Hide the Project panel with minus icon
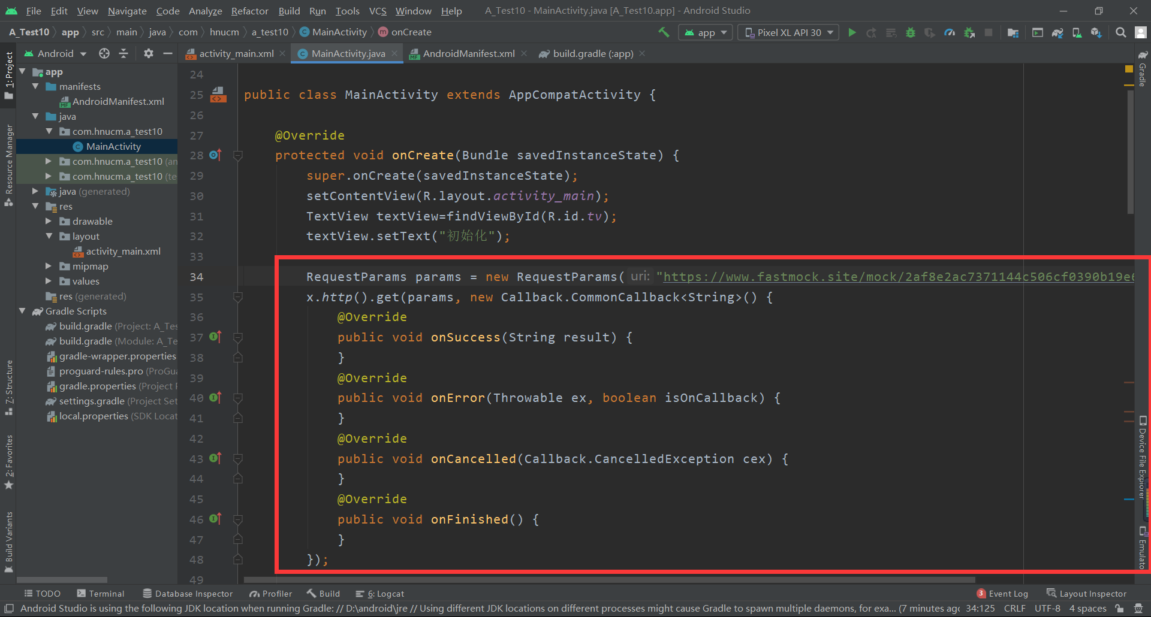This screenshot has height=617, width=1151. tap(168, 53)
